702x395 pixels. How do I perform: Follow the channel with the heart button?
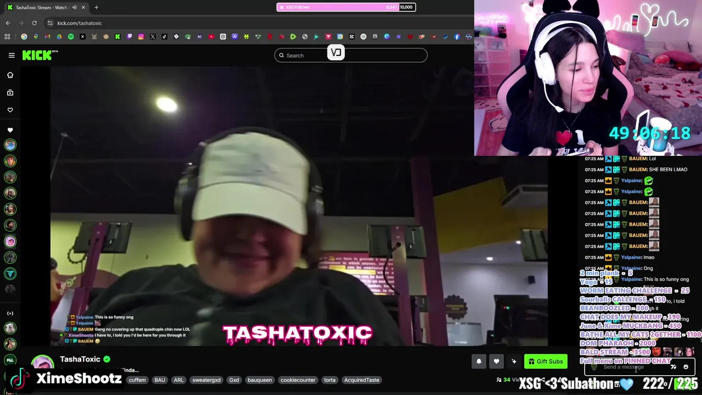(496, 361)
